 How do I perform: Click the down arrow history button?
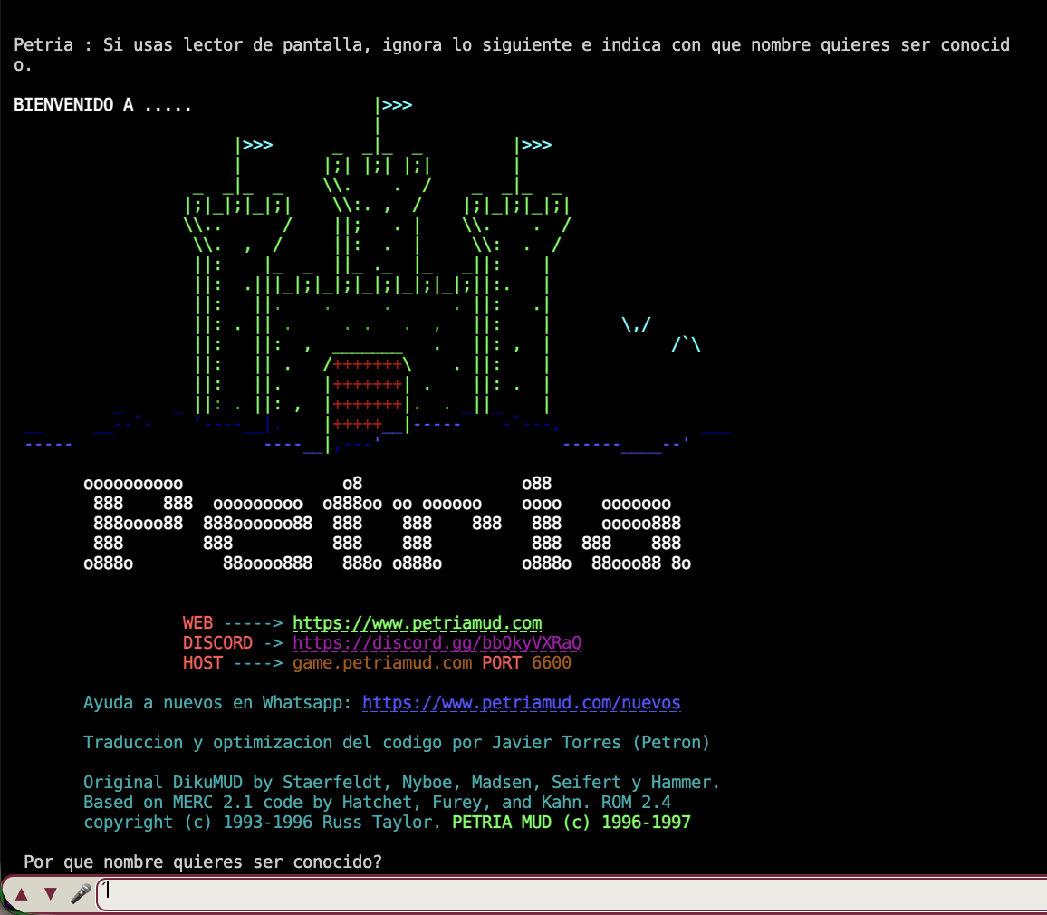pyautogui.click(x=51, y=893)
